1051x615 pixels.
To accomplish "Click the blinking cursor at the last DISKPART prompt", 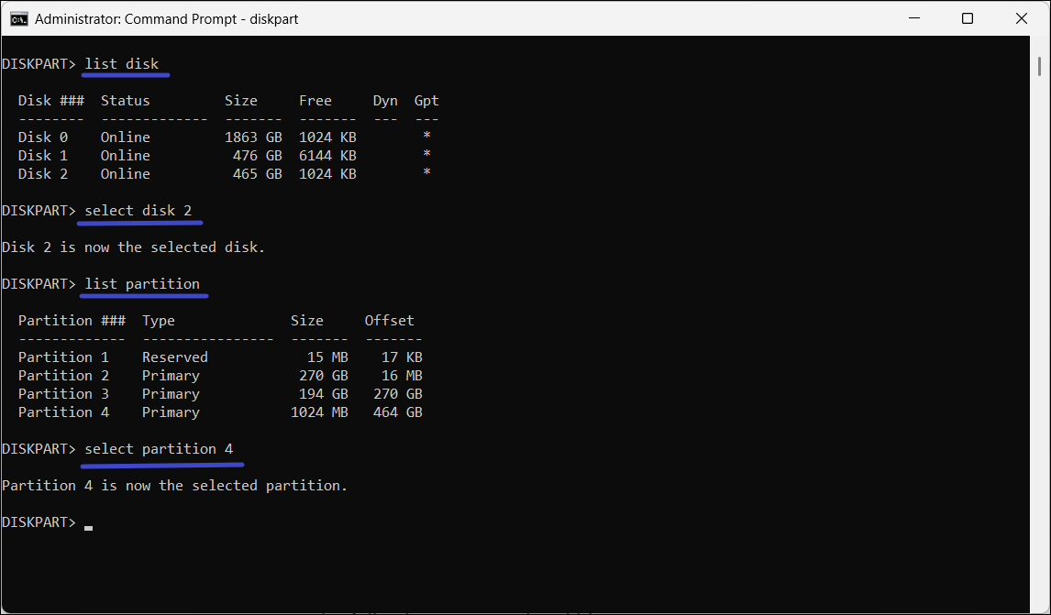I will pyautogui.click(x=88, y=526).
